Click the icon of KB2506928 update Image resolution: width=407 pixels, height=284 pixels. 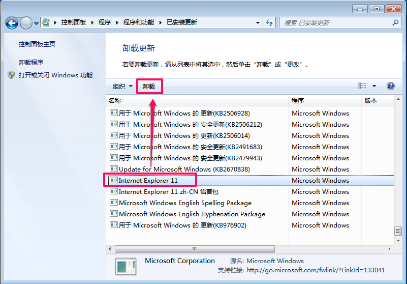(x=113, y=113)
